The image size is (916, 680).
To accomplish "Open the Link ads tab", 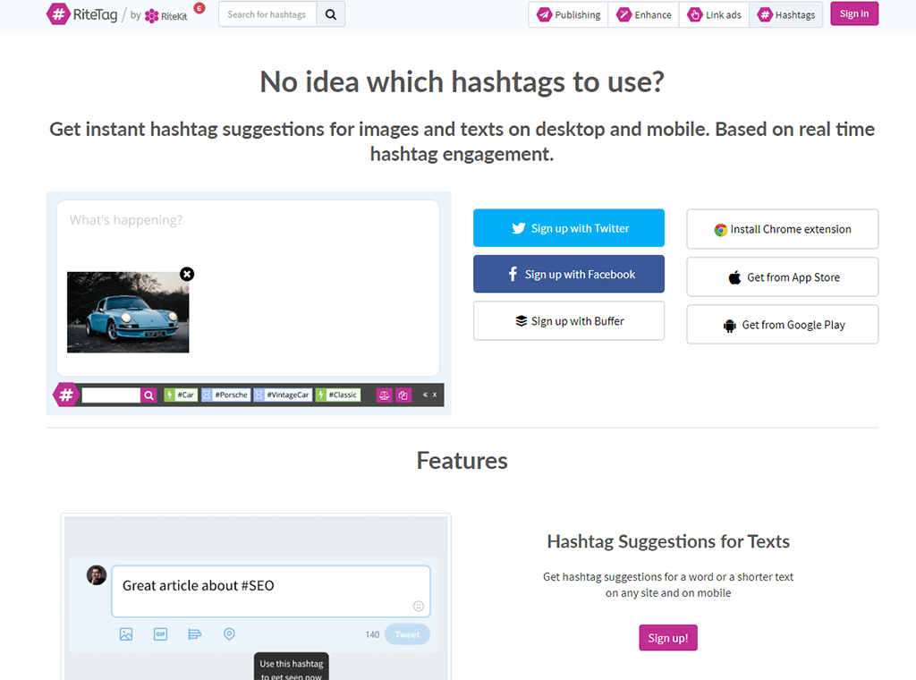I will pos(714,14).
